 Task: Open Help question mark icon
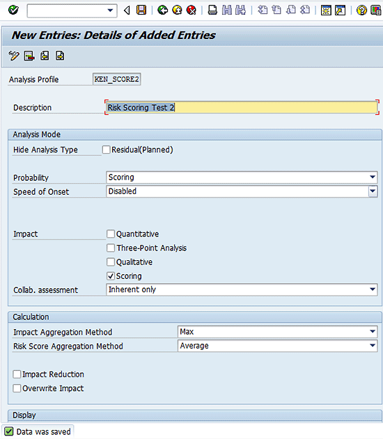point(361,10)
